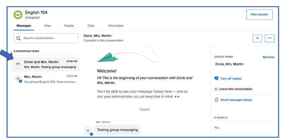Click the X icon beside Leave this conversation
The image size is (282, 139).
[216, 89]
